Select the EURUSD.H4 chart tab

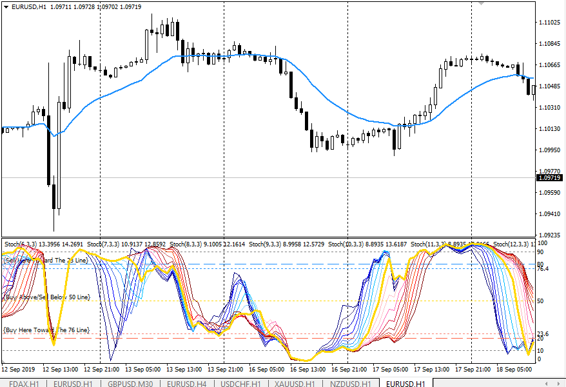[187, 383]
